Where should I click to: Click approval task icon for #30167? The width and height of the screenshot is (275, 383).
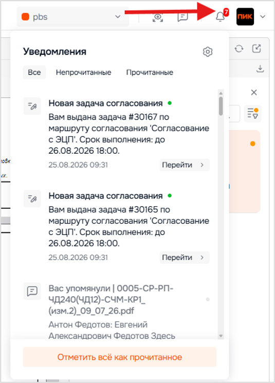point(32,106)
